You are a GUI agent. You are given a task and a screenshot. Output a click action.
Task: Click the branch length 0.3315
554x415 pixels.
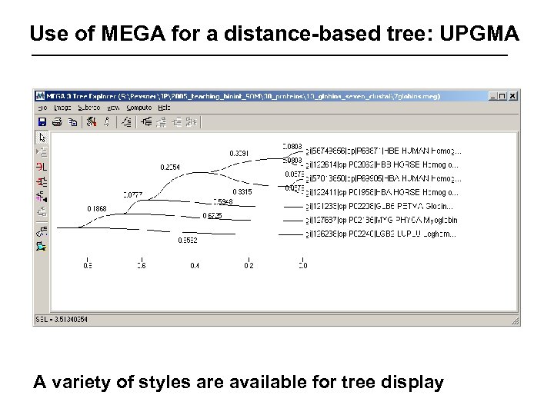coord(242,192)
